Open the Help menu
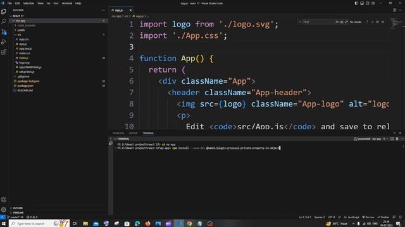 pyautogui.click(x=78, y=3)
